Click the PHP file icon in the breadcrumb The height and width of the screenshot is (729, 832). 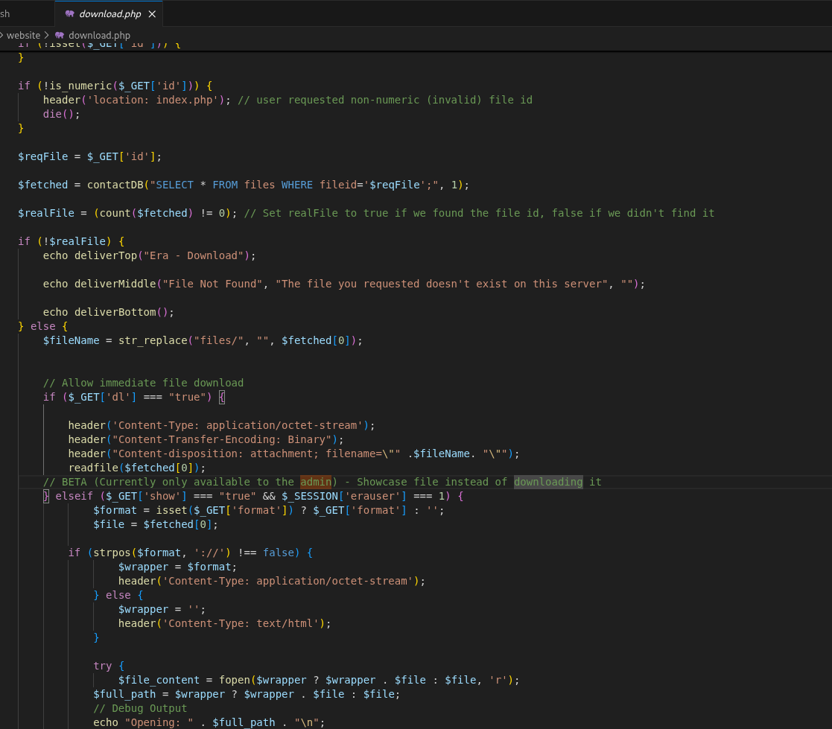pos(60,35)
